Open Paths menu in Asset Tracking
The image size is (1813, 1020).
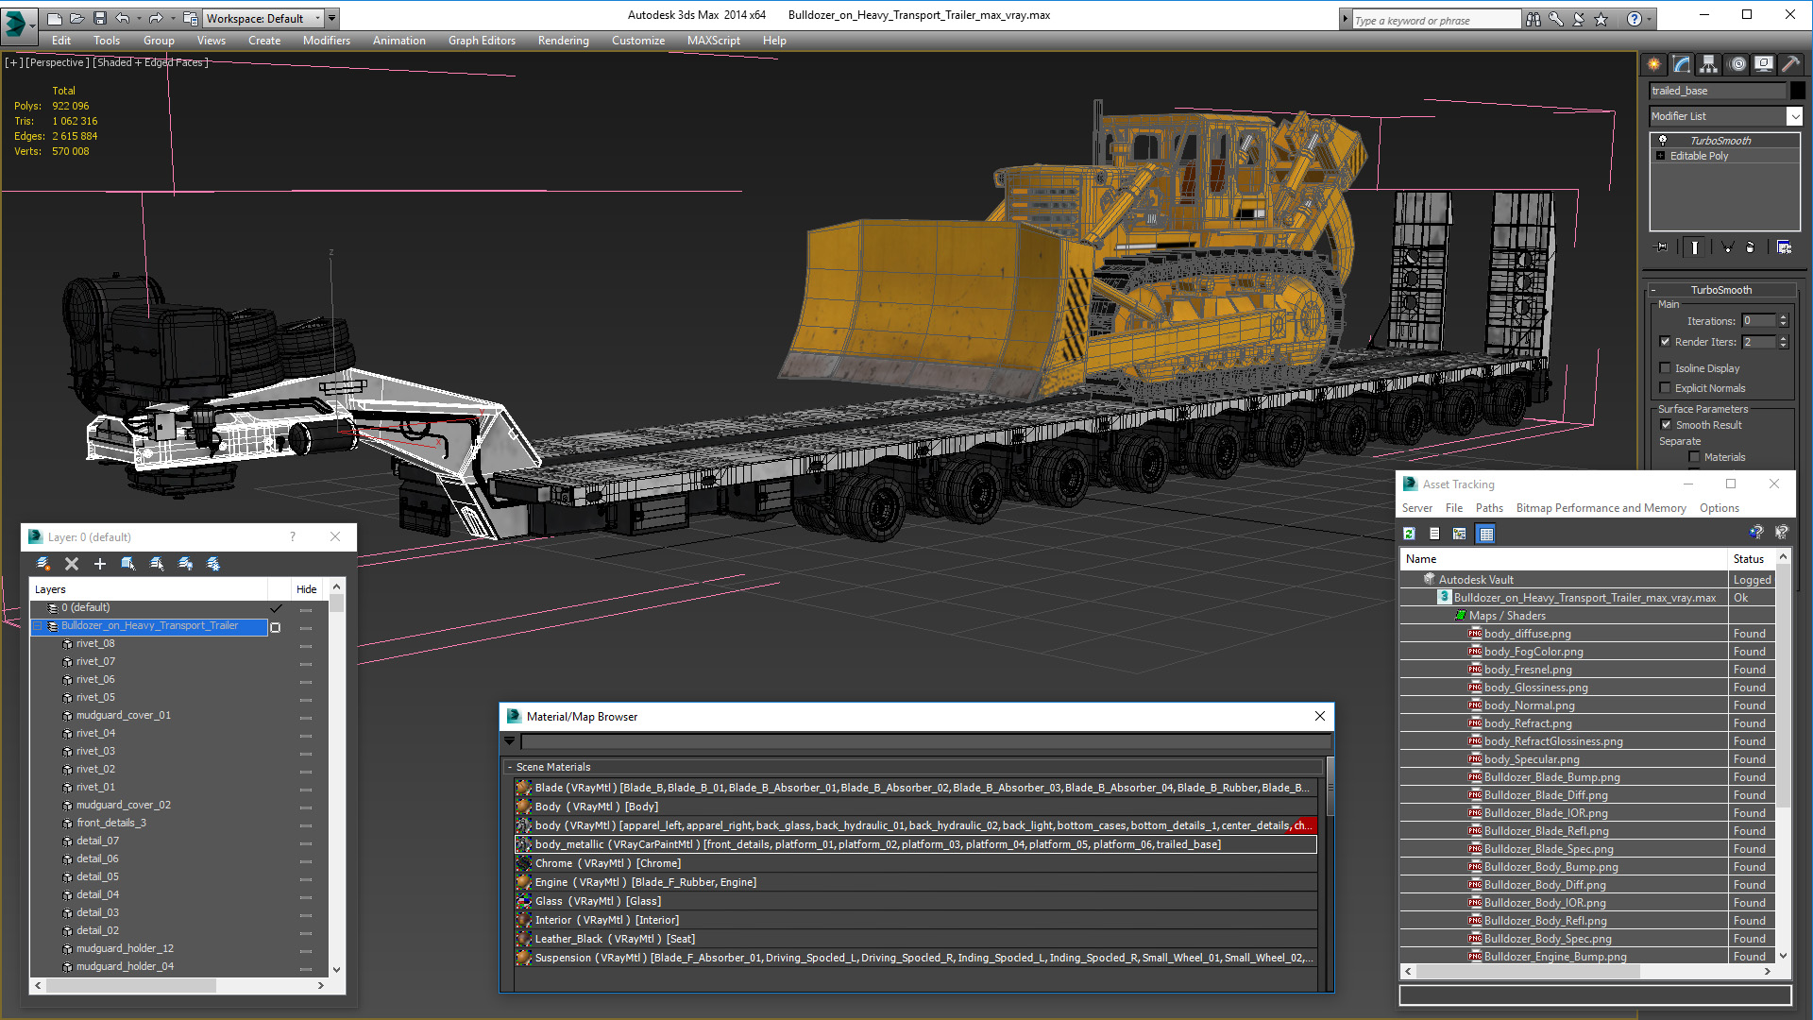pyautogui.click(x=1489, y=508)
